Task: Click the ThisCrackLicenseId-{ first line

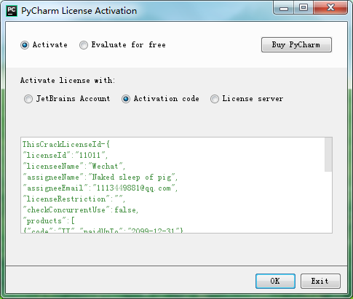Action: pos(66,145)
